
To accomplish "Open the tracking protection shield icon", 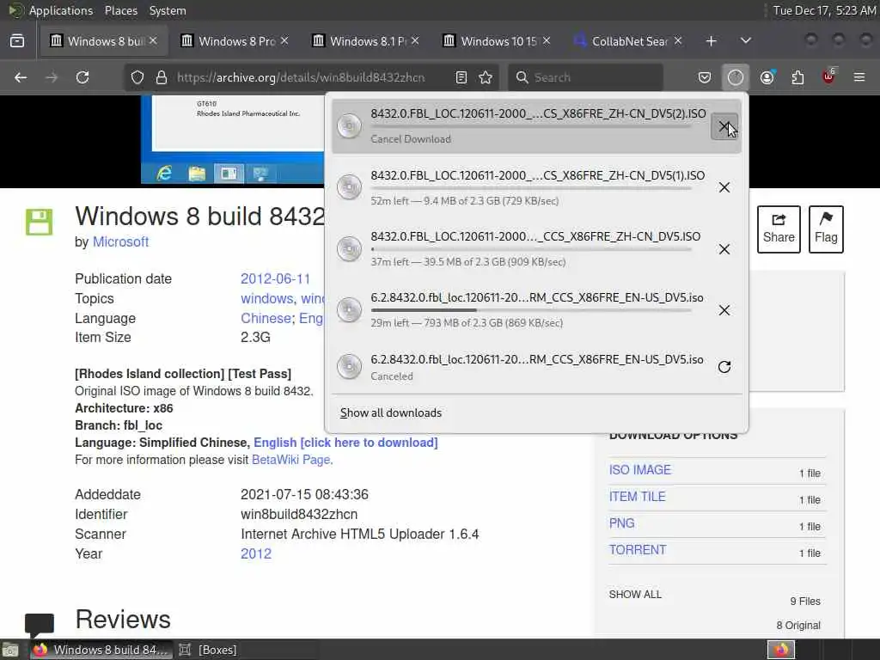I will click(137, 77).
